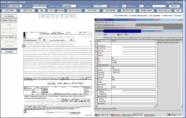This screenshot has height=118, width=186.
Task: Go to last page with the >> button
Action: click(x=71, y=16)
